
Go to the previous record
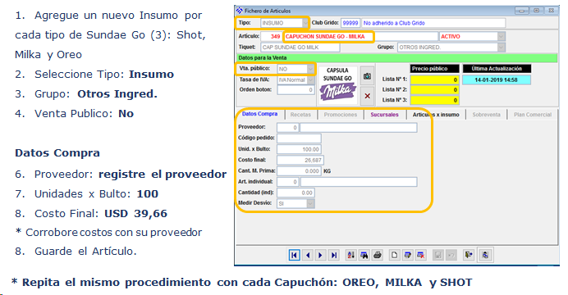tap(308, 255)
